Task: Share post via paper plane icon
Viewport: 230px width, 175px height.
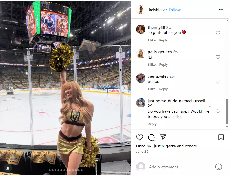Action: 163,137
